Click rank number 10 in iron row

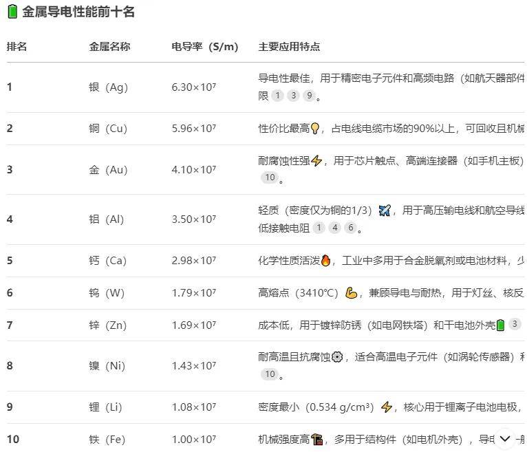point(13,439)
